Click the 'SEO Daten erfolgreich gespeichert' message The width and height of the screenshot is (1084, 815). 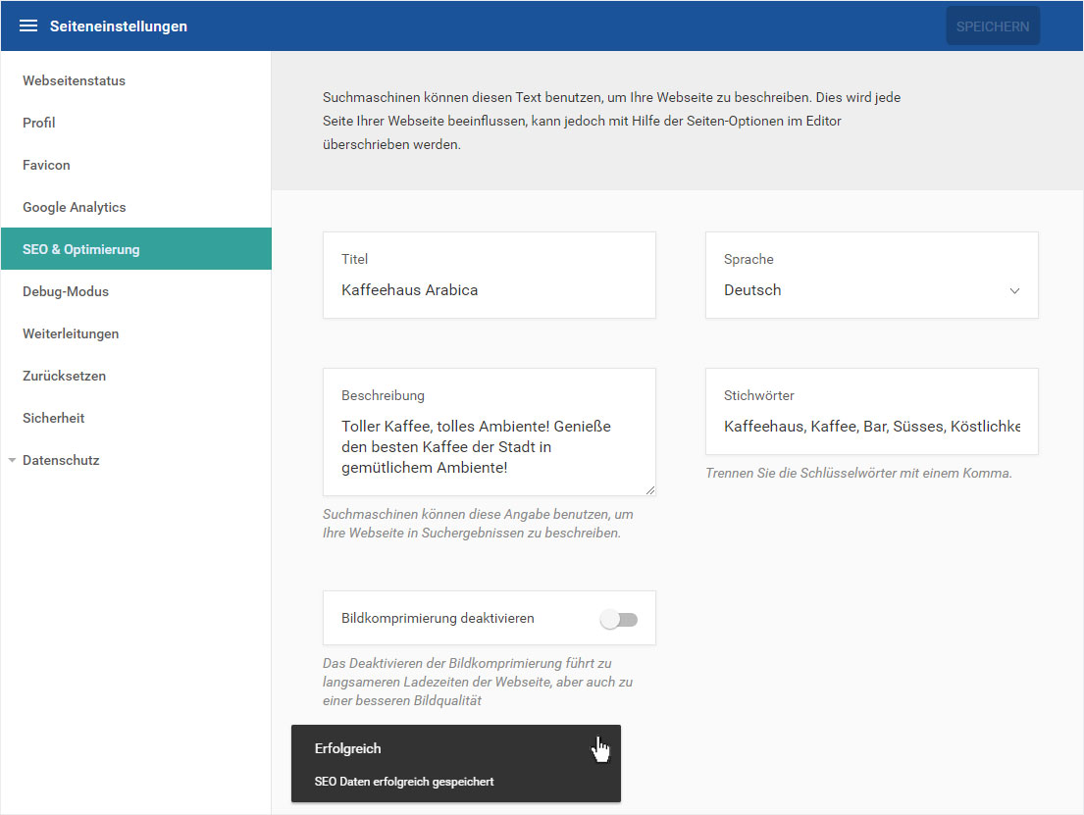tap(404, 782)
